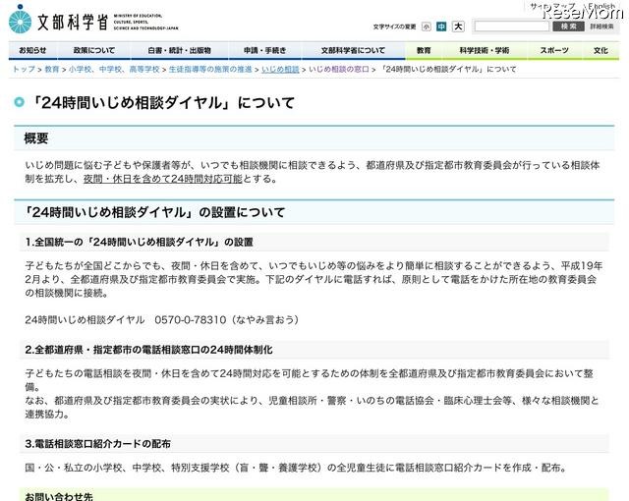Go to 教育 in the breadcrumb
Image resolution: width=629 pixels, height=501 pixels.
[52, 70]
